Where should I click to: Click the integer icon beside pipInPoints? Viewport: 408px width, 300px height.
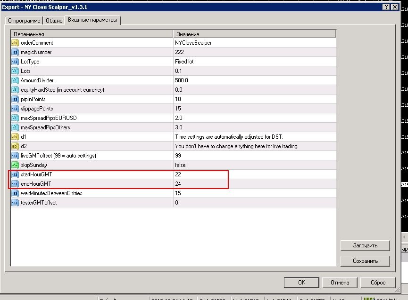[x=15, y=99]
